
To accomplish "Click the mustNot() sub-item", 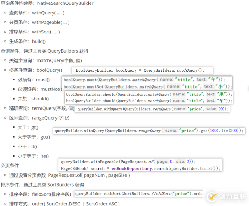I will click(40, 89).
